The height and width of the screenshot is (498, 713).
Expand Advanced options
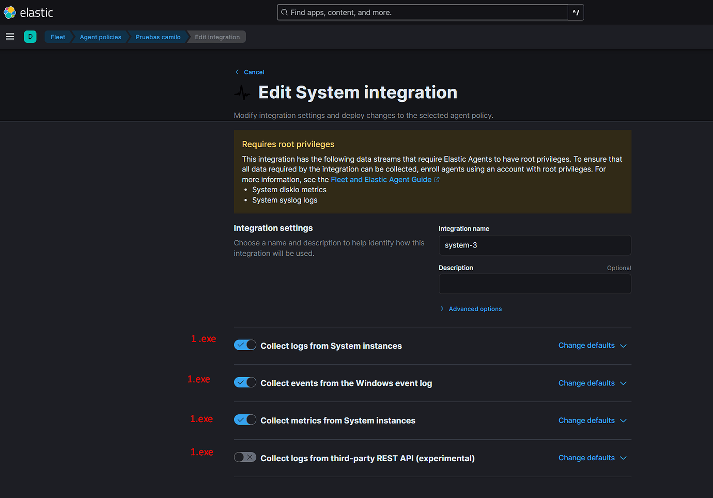[475, 308]
